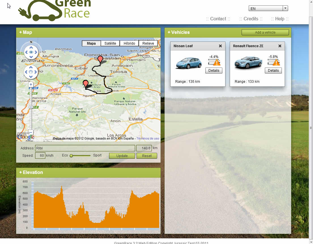Zoom out with the map minus button
The height and width of the screenshot is (244, 313).
pyautogui.click(x=31, y=132)
